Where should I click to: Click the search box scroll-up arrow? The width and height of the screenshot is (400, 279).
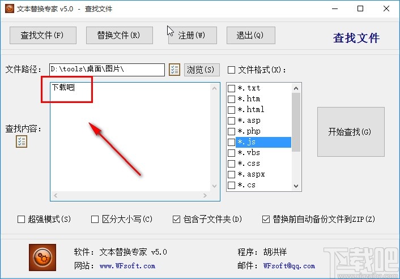click(214, 88)
